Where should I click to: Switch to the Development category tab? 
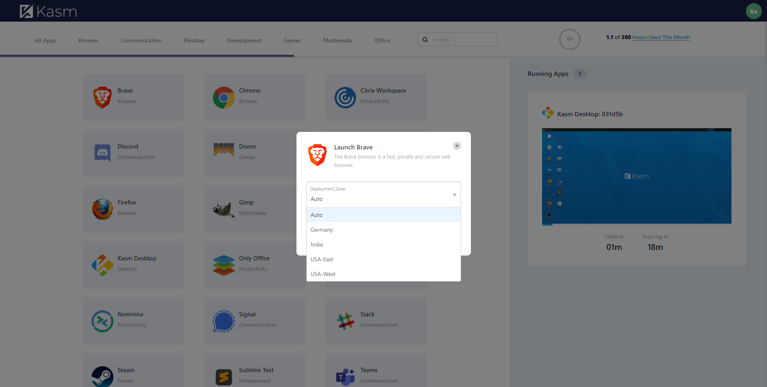coord(244,40)
